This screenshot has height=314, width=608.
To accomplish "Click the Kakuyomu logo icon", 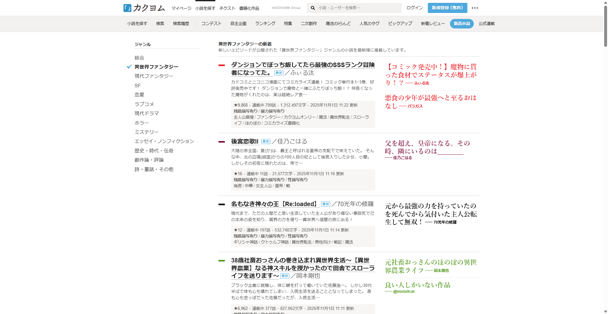I will [127, 8].
